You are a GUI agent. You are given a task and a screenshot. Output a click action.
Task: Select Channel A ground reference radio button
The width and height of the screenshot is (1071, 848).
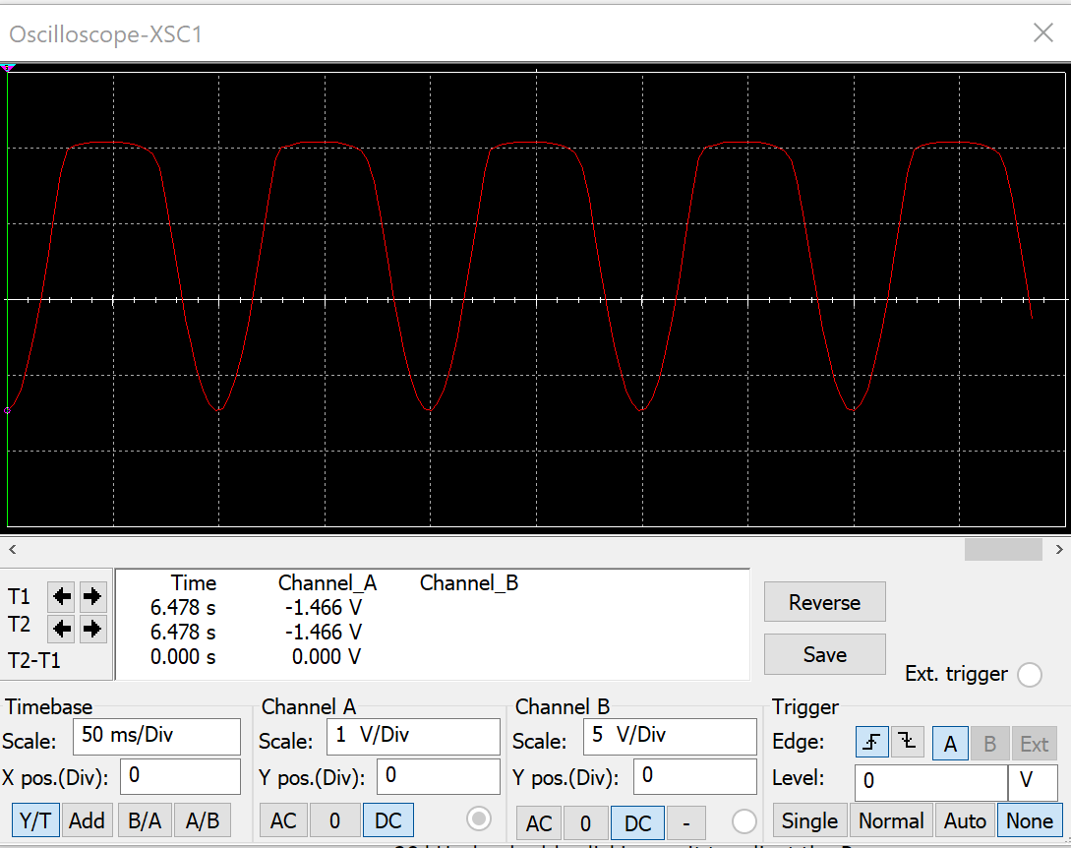[x=479, y=818]
